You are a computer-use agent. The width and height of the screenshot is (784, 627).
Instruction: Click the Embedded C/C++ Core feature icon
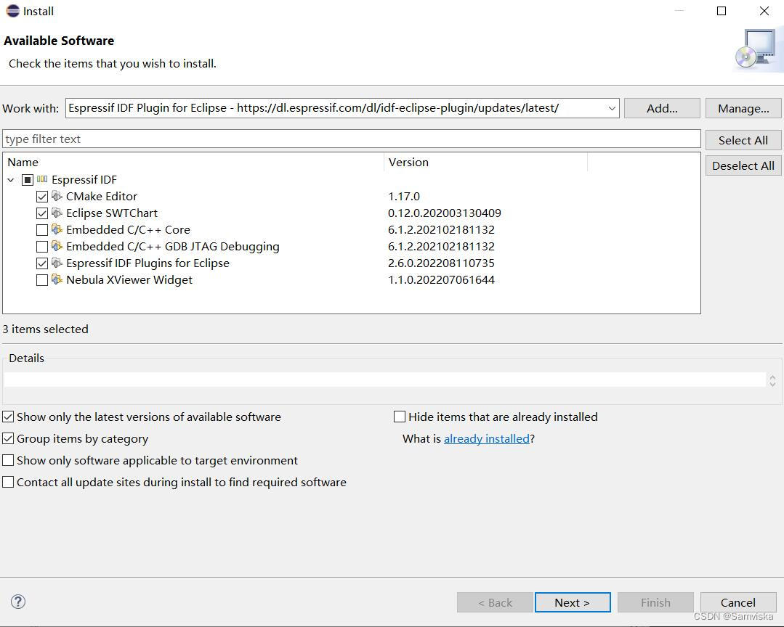[57, 229]
